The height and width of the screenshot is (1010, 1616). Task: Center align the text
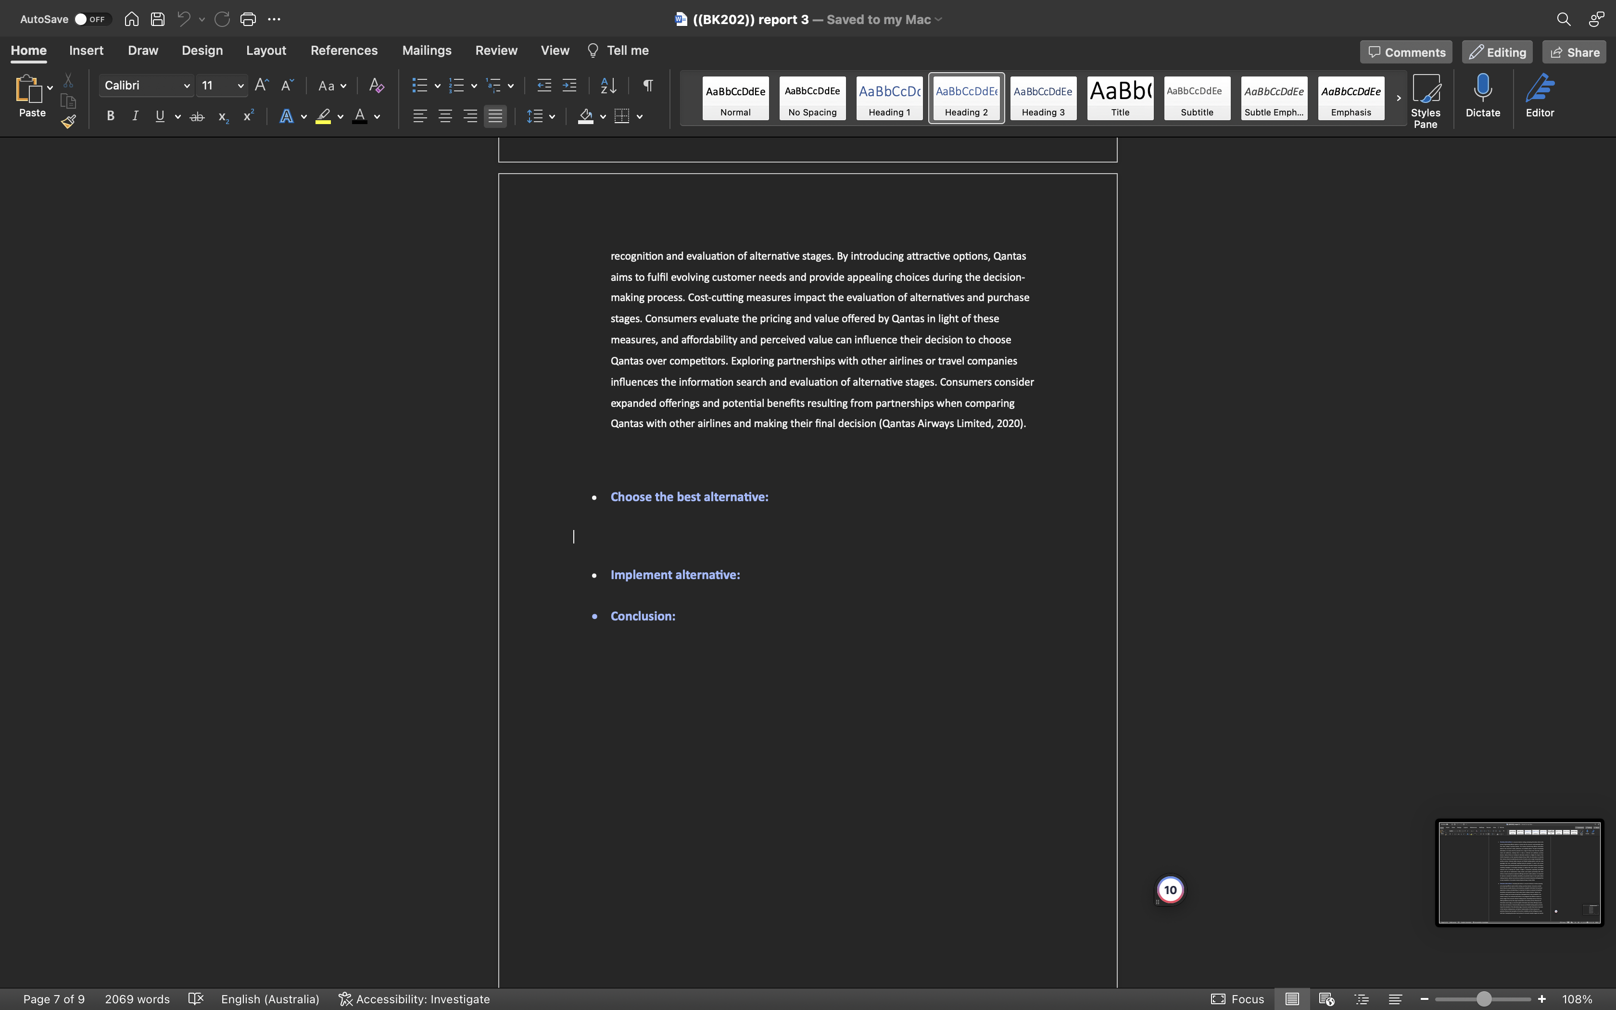(445, 116)
